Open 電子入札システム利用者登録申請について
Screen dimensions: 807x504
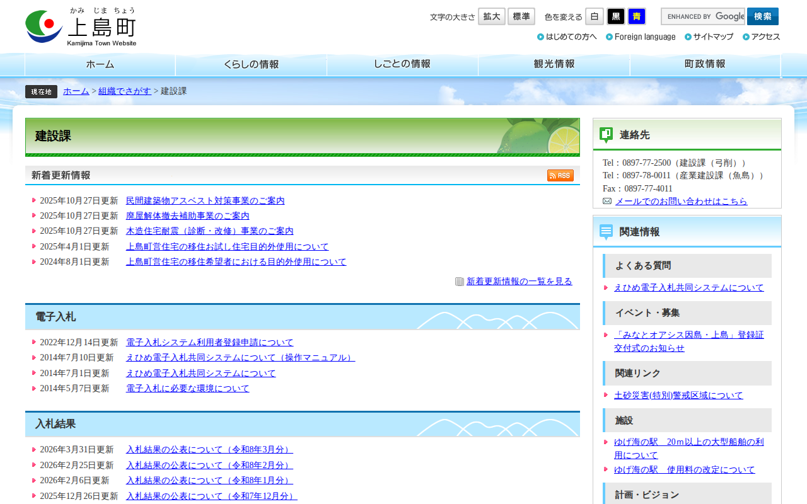210,343
